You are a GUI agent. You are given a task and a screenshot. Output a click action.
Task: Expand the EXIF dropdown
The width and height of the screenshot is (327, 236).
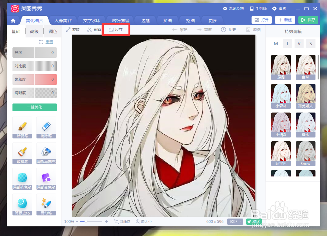(235, 222)
